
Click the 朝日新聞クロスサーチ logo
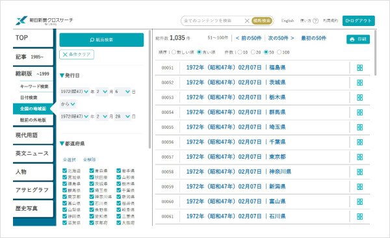(44, 21)
